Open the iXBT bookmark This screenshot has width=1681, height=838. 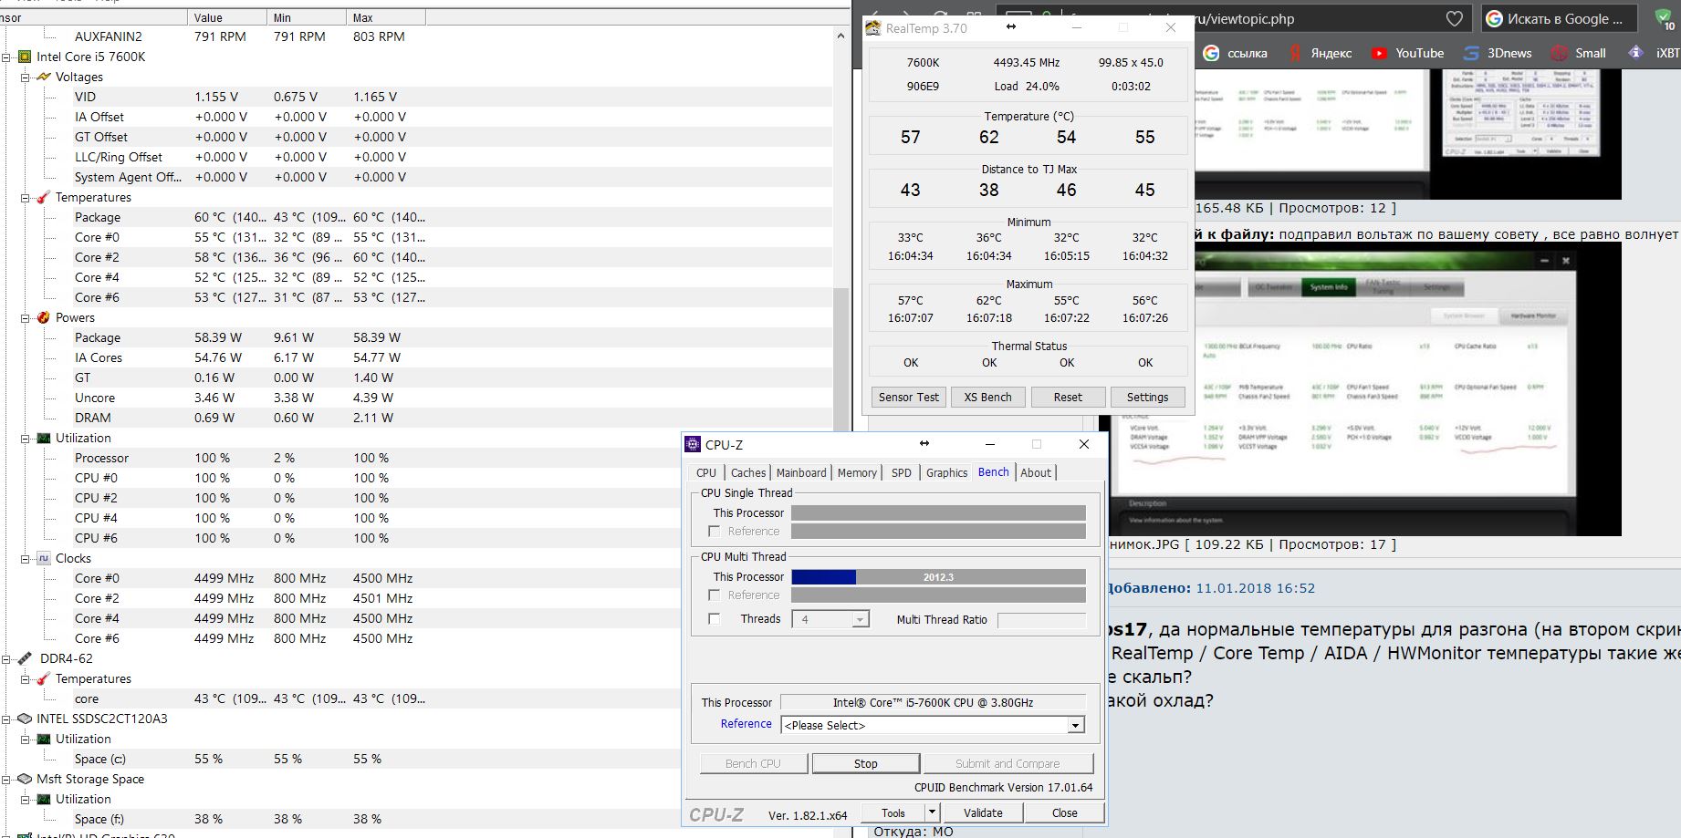[1655, 53]
